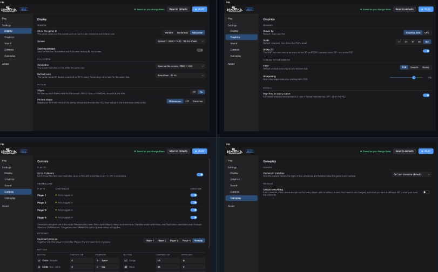Open the Camera in matches dropdown
This screenshot has width=438, height=272.
tap(412, 174)
